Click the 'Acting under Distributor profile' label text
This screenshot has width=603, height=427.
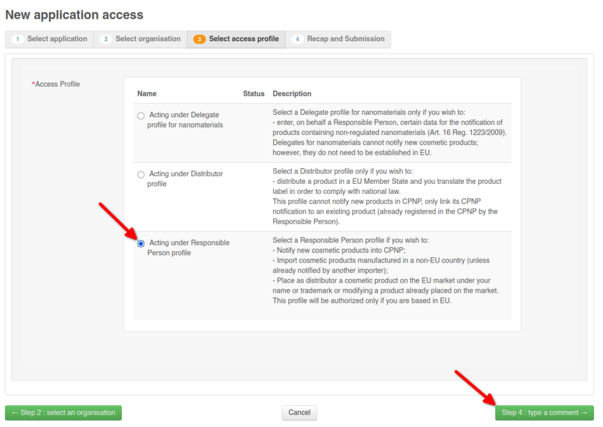[x=185, y=178]
